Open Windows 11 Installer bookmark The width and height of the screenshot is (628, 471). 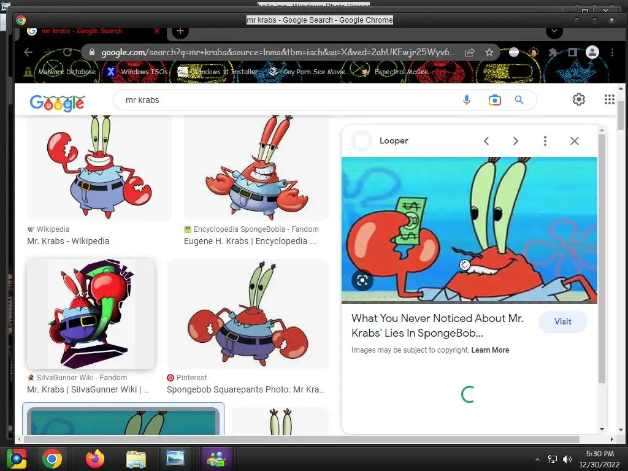218,72
